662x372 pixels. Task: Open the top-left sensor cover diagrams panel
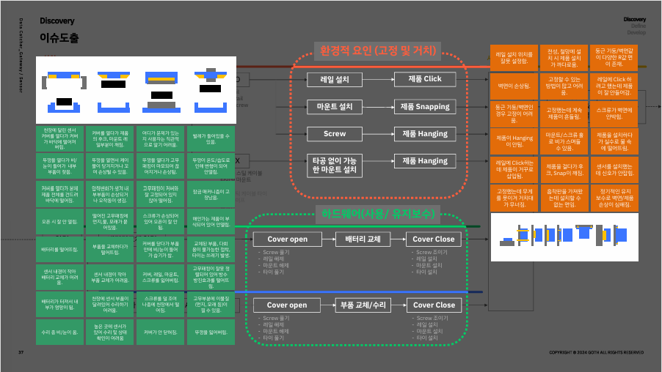(x=136, y=90)
